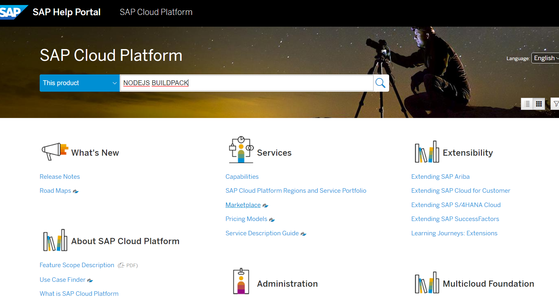Open the Release Notes link

60,177
